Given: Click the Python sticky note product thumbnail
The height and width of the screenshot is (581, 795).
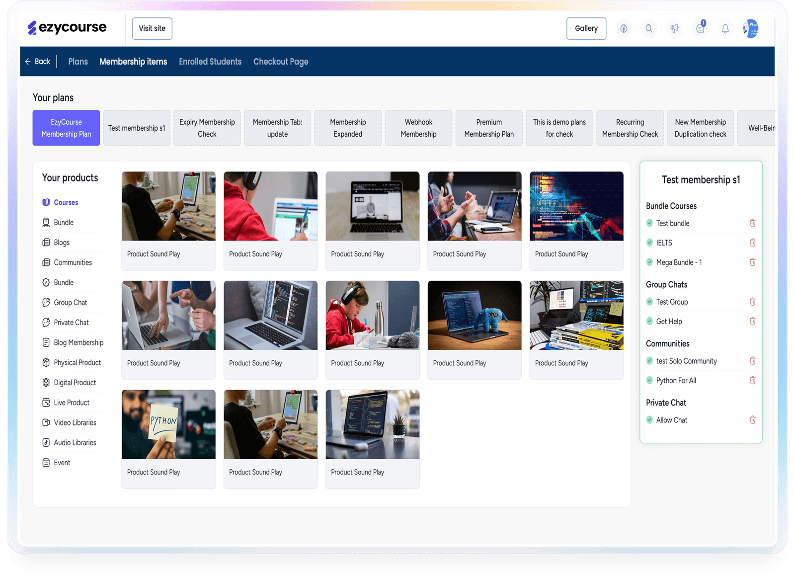Looking at the screenshot, I should coord(168,424).
